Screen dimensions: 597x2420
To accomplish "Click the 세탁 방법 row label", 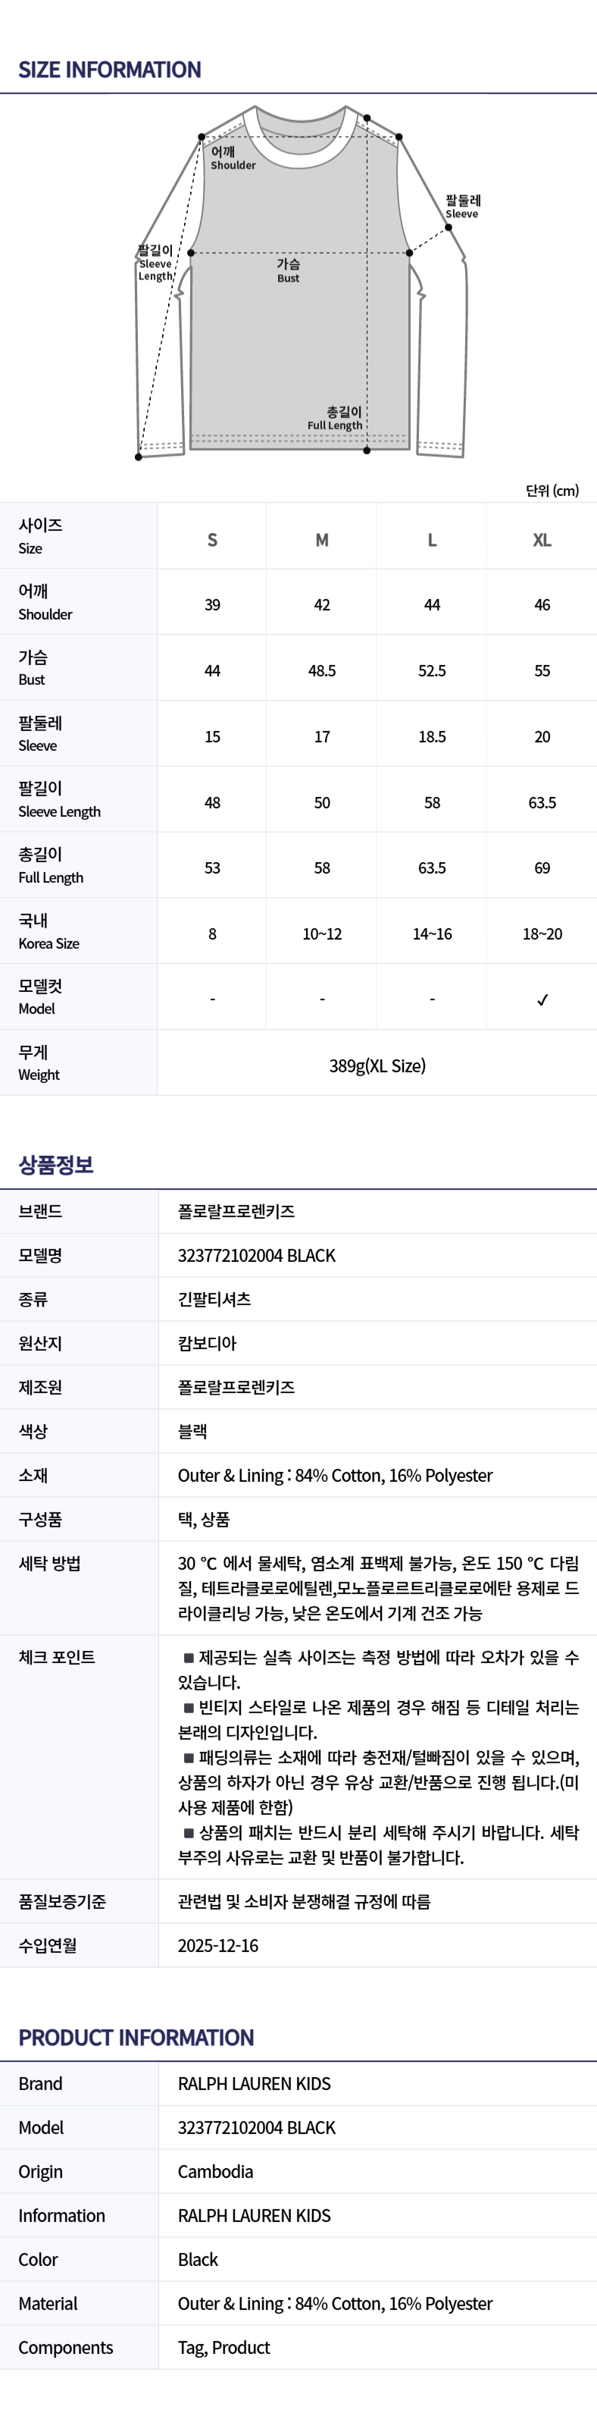I will click(x=50, y=1565).
